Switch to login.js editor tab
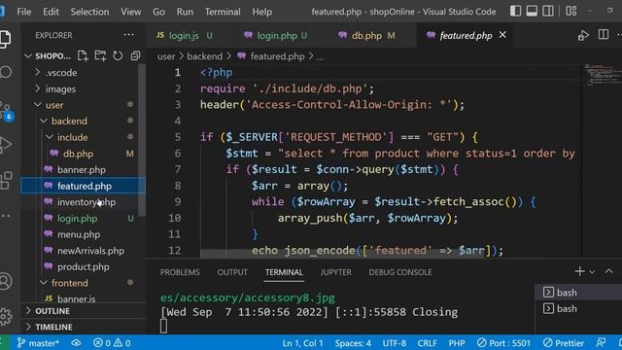622x350 pixels. (x=190, y=35)
